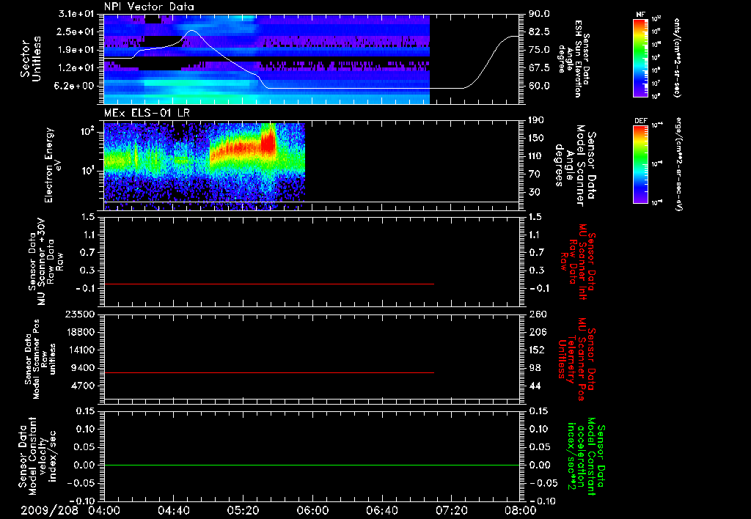This screenshot has height=519, width=751.
Task: Click the 190 scanner angle tick
Action: pyautogui.click(x=536, y=120)
